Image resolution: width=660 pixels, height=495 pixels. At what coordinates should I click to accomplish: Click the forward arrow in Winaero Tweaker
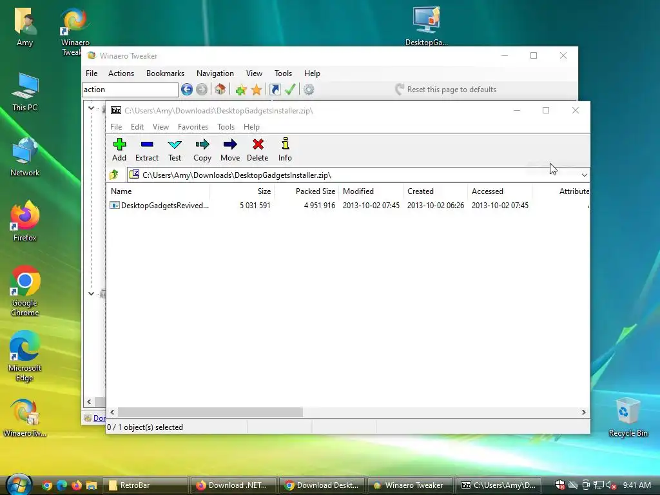pyautogui.click(x=202, y=89)
